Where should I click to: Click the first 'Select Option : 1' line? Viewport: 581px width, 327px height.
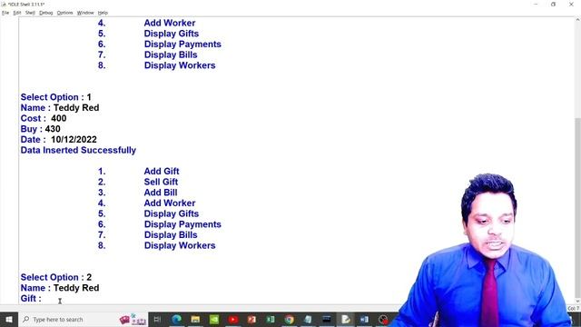click(x=56, y=97)
